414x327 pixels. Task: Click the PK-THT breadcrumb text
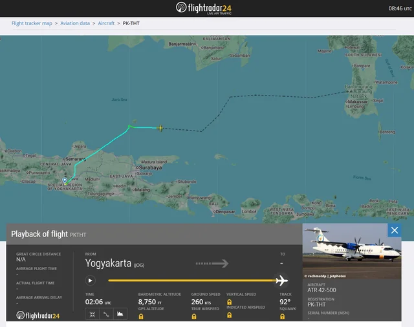[x=131, y=23]
